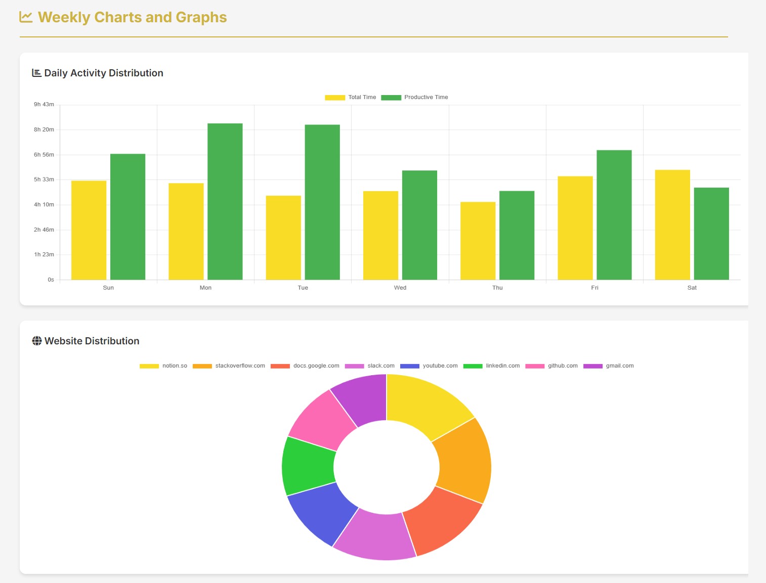Click the Mon x-axis label
This screenshot has width=766, height=583.
coord(205,288)
